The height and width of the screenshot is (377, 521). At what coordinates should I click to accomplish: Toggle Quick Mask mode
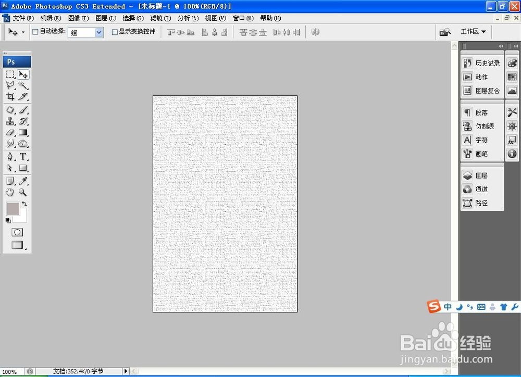point(17,232)
